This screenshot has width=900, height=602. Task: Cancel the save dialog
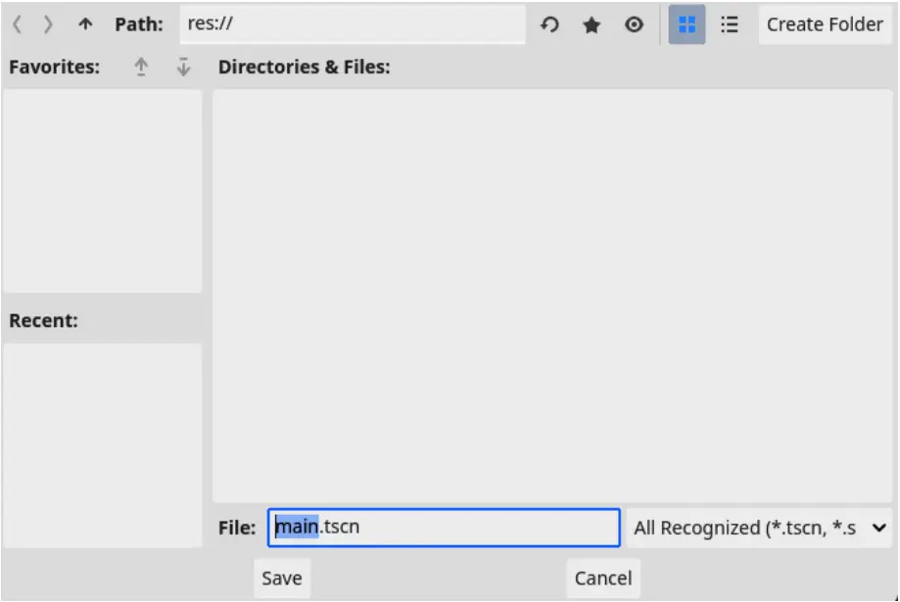point(602,579)
